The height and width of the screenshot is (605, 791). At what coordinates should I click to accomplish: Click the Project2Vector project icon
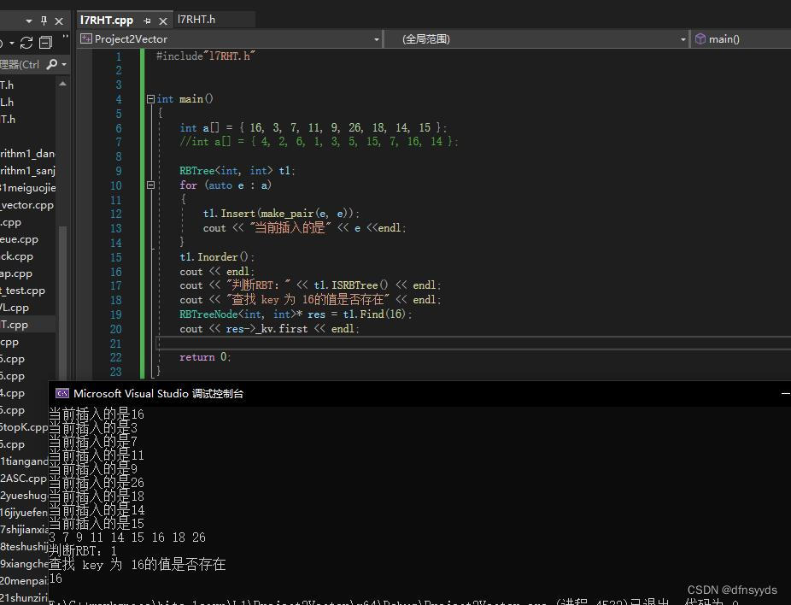point(86,38)
